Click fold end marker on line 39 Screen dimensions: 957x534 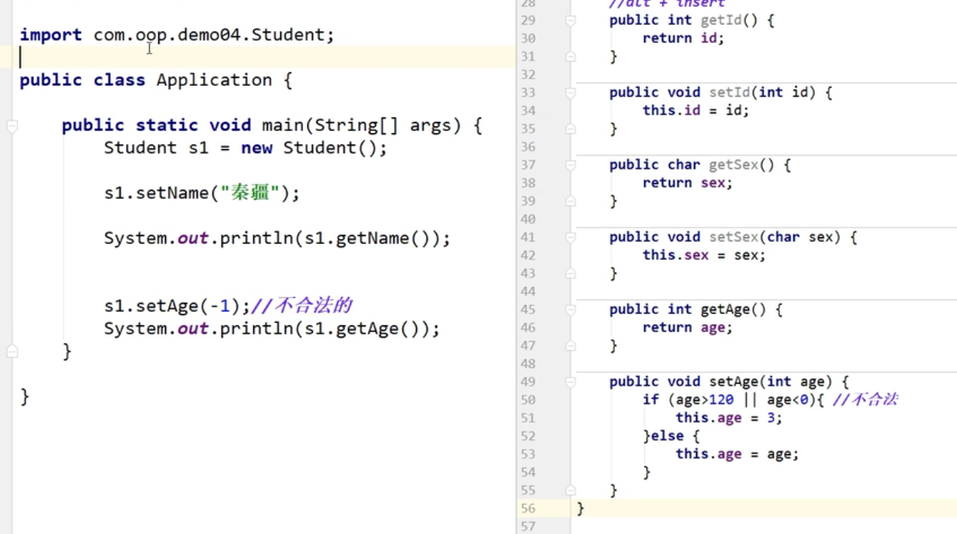(x=570, y=201)
